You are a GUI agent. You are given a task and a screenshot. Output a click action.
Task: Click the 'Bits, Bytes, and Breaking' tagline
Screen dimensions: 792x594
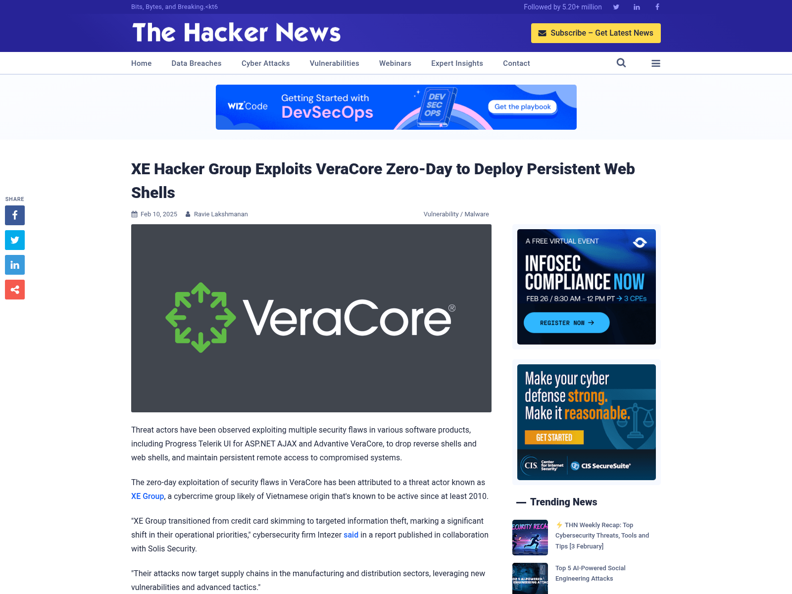pyautogui.click(x=174, y=7)
